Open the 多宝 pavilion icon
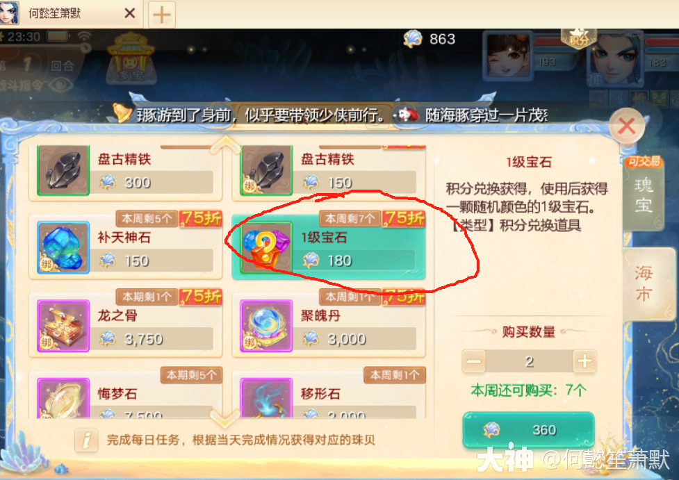The height and width of the screenshot is (480, 679). (131, 59)
